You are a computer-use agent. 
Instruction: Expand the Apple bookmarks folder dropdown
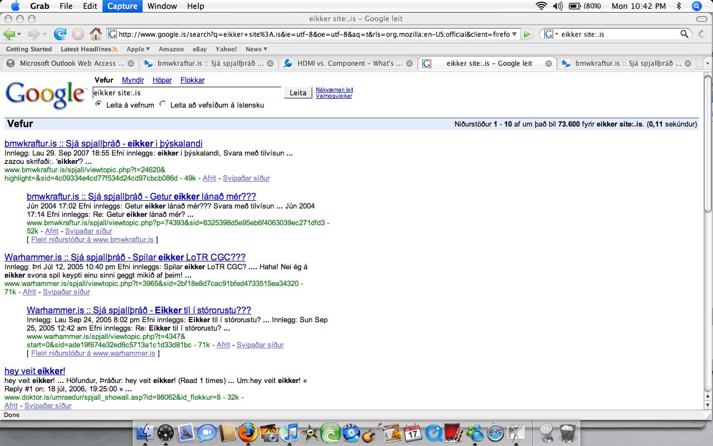pyautogui.click(x=138, y=49)
